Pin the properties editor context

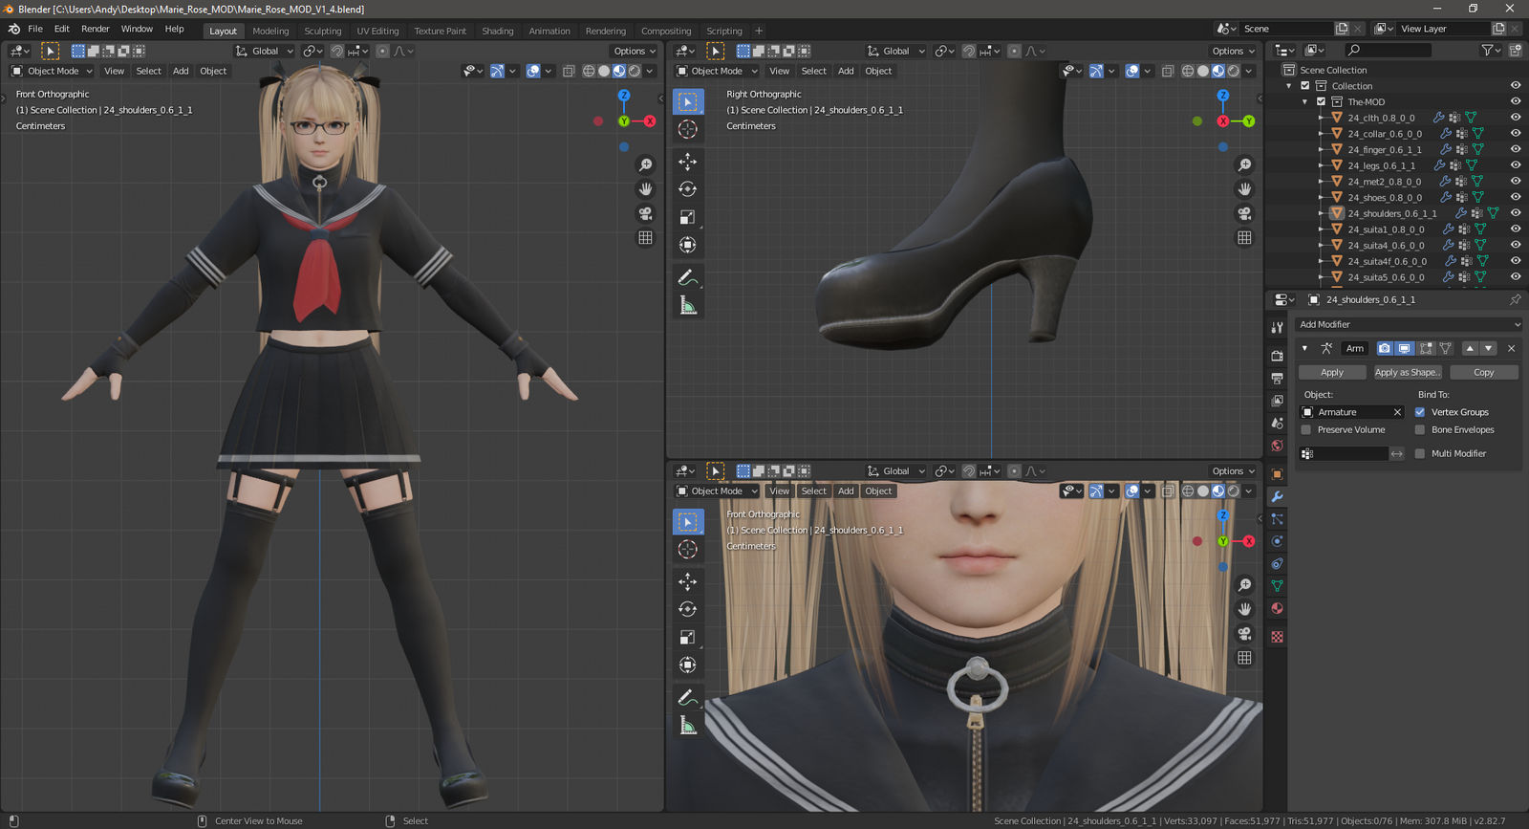coord(1515,299)
